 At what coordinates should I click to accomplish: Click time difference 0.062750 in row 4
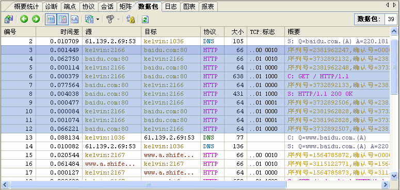pyautogui.click(x=65, y=59)
